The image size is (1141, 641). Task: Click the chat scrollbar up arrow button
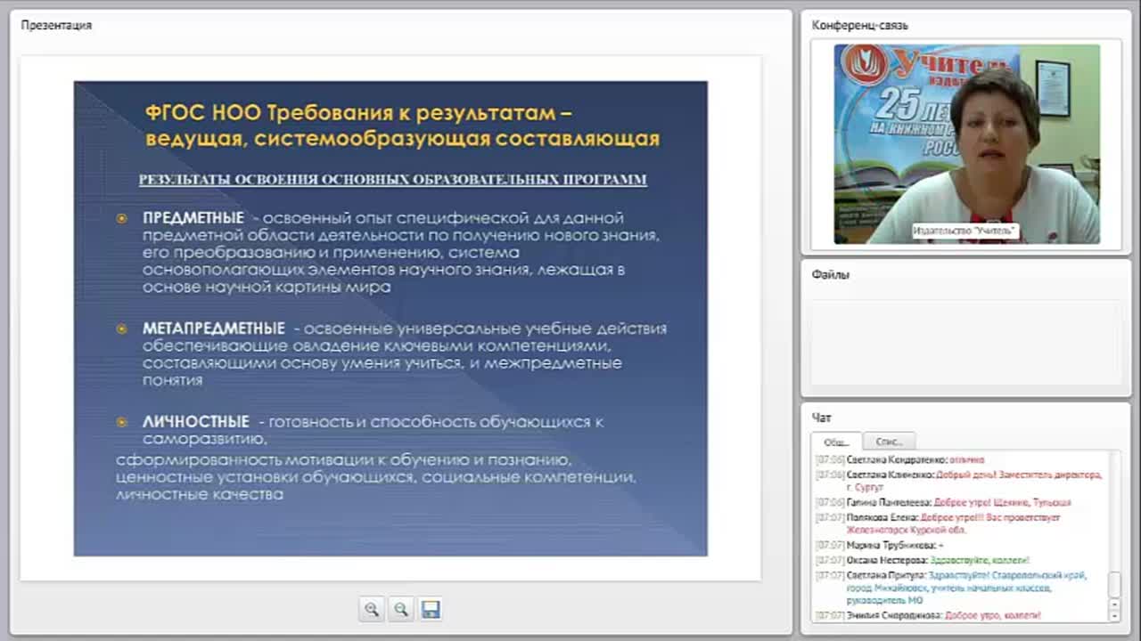(1113, 604)
